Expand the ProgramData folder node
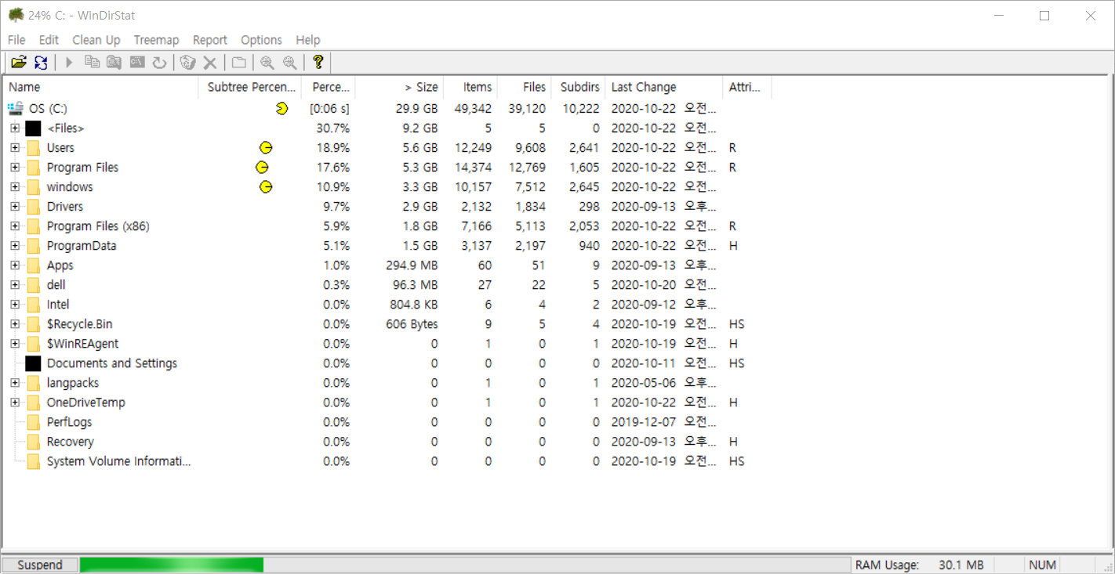 [15, 245]
